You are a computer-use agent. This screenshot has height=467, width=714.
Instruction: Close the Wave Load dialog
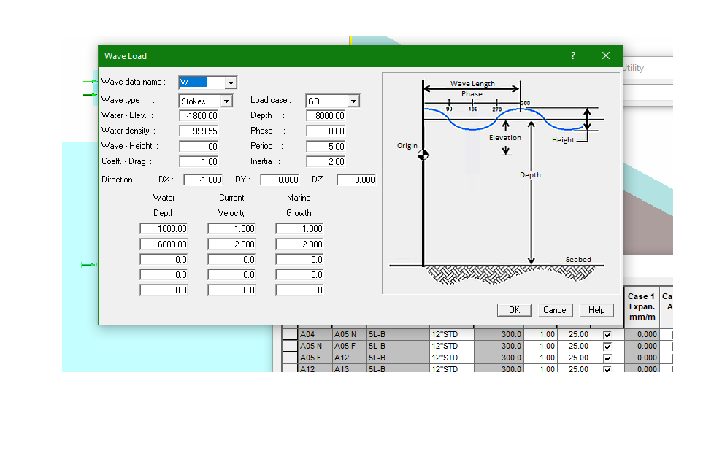[606, 55]
